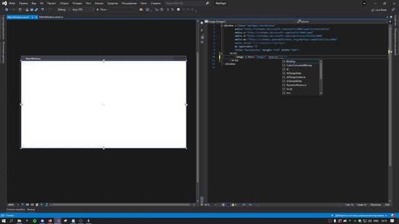Image resolution: width=399 pixels, height=224 pixels.
Task: Click the search magnifier icon
Action: pyautogui.click(x=207, y=3)
